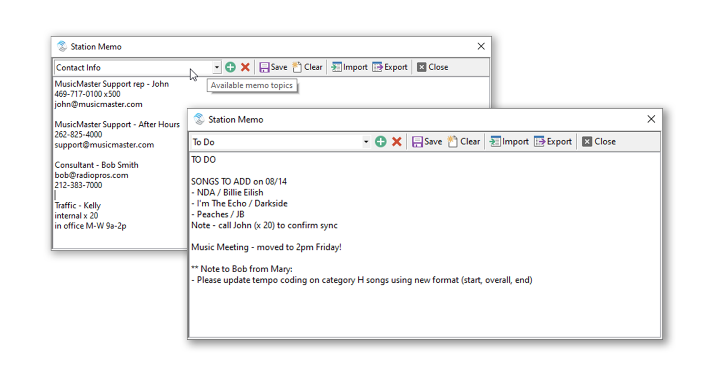
Task: Open the To Do topic dropdown arrow
Action: (x=366, y=142)
